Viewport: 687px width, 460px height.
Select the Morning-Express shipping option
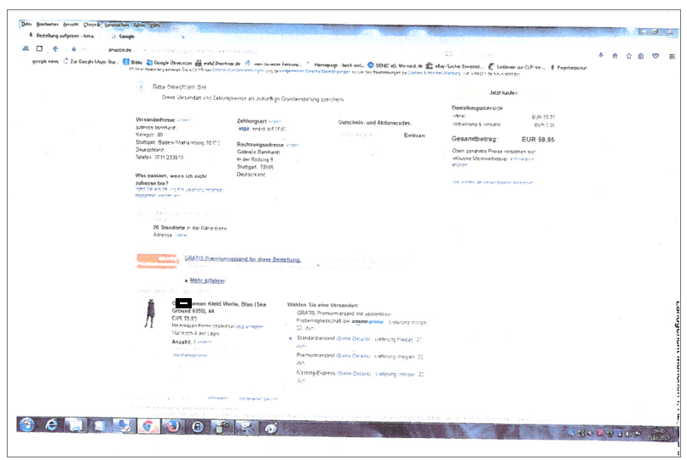tap(316, 373)
